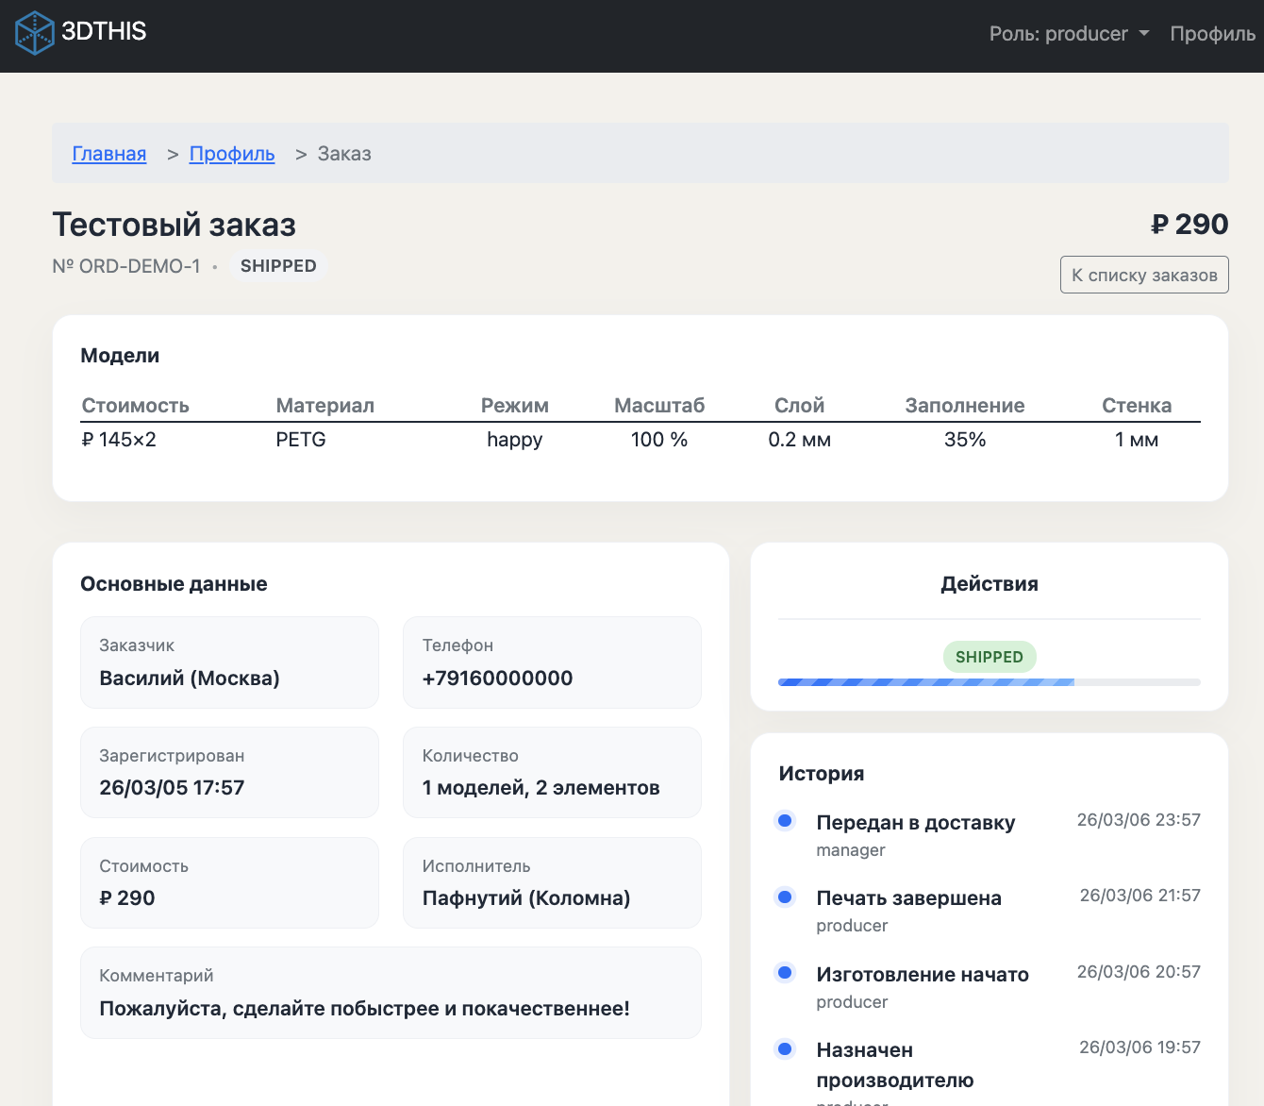Open the Роль: producer dropdown
1264x1106 pixels.
(1069, 34)
